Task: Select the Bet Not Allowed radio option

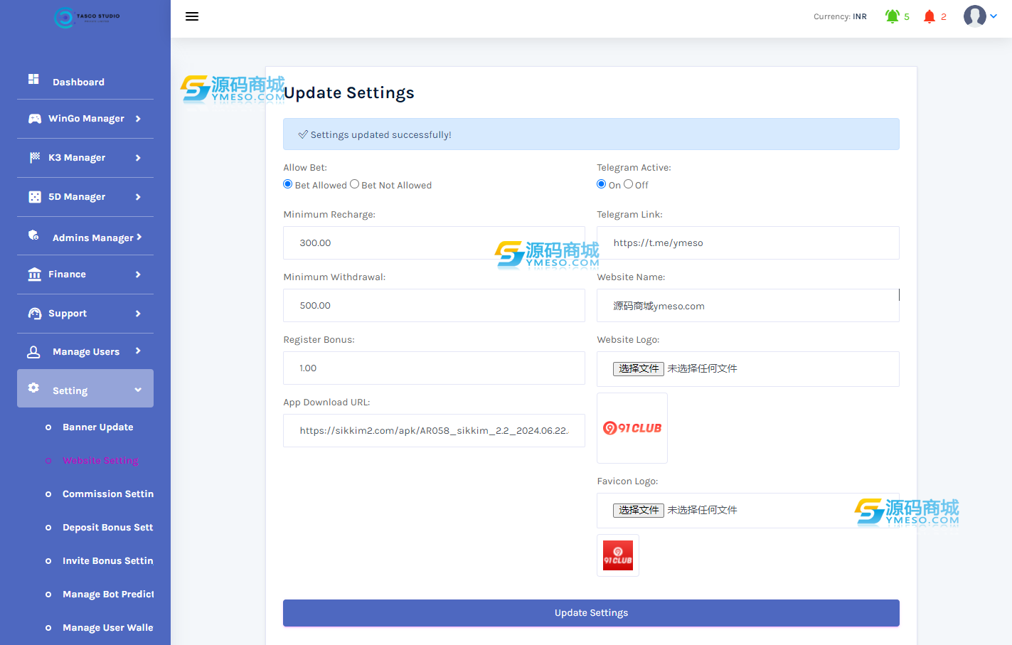Action: tap(354, 184)
